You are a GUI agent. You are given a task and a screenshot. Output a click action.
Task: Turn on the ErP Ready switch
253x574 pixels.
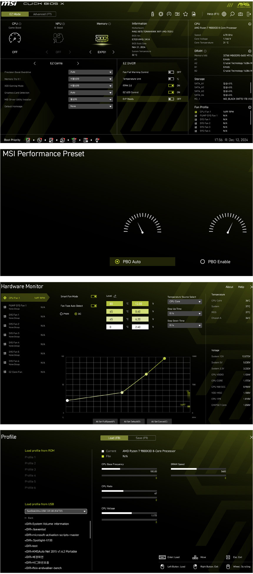[171, 99]
